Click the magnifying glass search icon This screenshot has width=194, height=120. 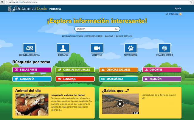116,29
